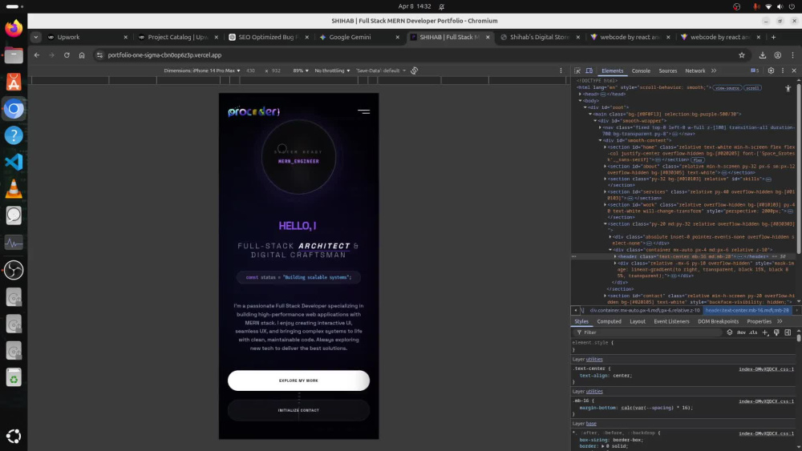Screen dimensions: 802x451
Task: Click the browser home icon
Action: (x=82, y=55)
